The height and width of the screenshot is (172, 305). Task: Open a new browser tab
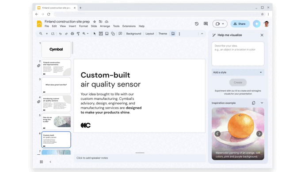pyautogui.click(x=80, y=8)
